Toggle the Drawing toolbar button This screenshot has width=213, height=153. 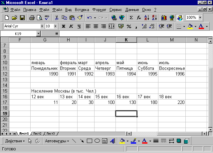179,18
